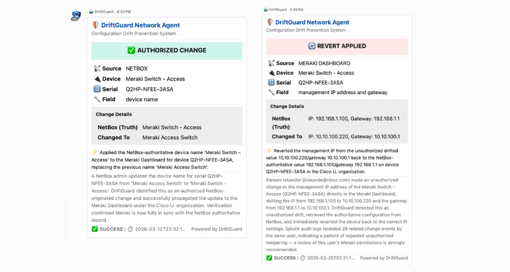Screen dimensions: 510x272
Task: Click the DriftGuard bot avatar image
Action: point(76,16)
